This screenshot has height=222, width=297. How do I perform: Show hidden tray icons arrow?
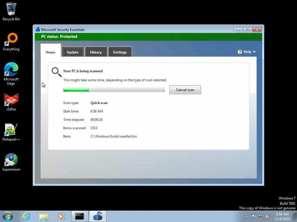point(247,217)
